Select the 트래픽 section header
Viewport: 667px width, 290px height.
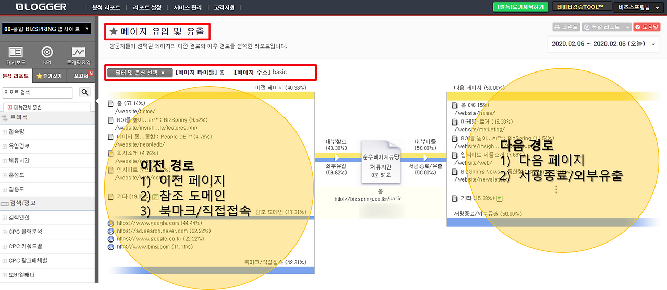point(47,118)
